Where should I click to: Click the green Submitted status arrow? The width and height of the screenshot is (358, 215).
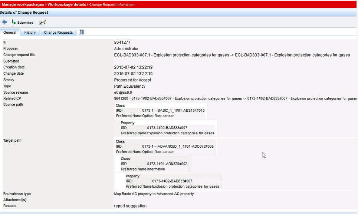click(x=14, y=22)
